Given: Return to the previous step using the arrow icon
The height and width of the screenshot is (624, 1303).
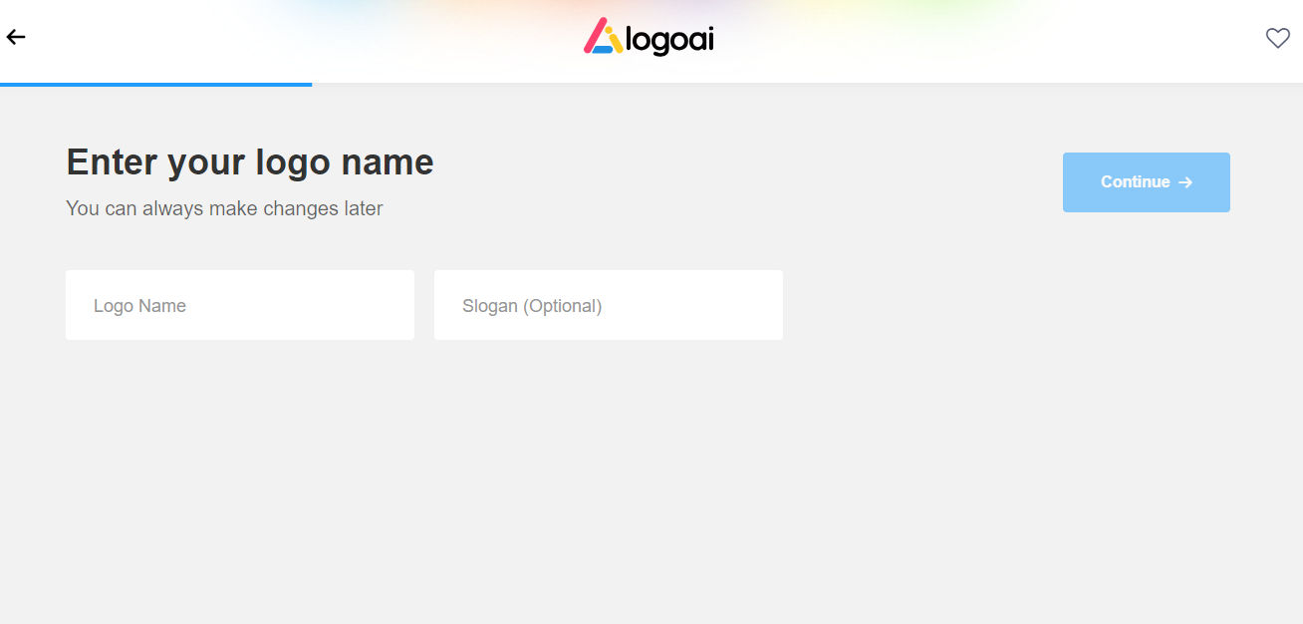Looking at the screenshot, I should point(16,37).
